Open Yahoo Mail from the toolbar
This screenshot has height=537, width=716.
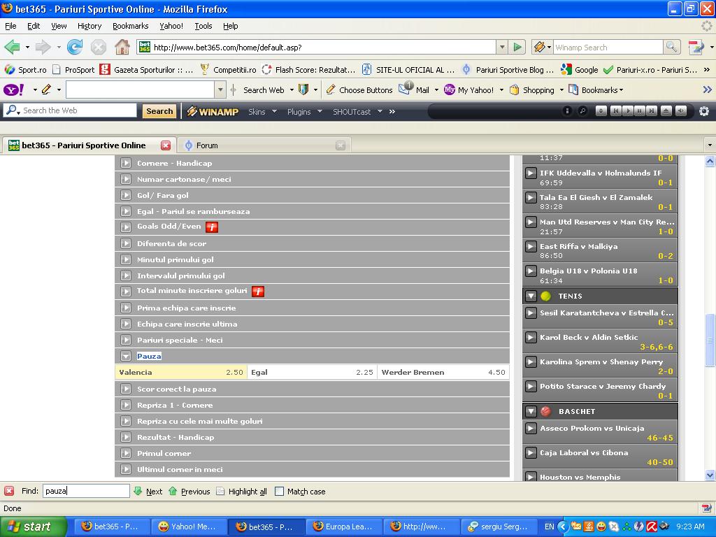coord(415,89)
